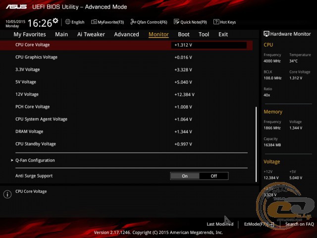The image size is (317, 238).
Task: Select the CPU Core Voltage row
Action: (x=126, y=45)
